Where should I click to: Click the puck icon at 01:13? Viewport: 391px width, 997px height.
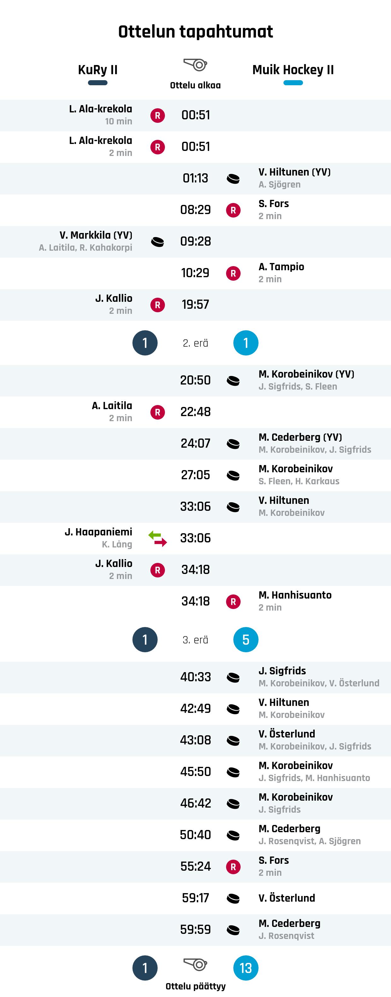pos(233,179)
